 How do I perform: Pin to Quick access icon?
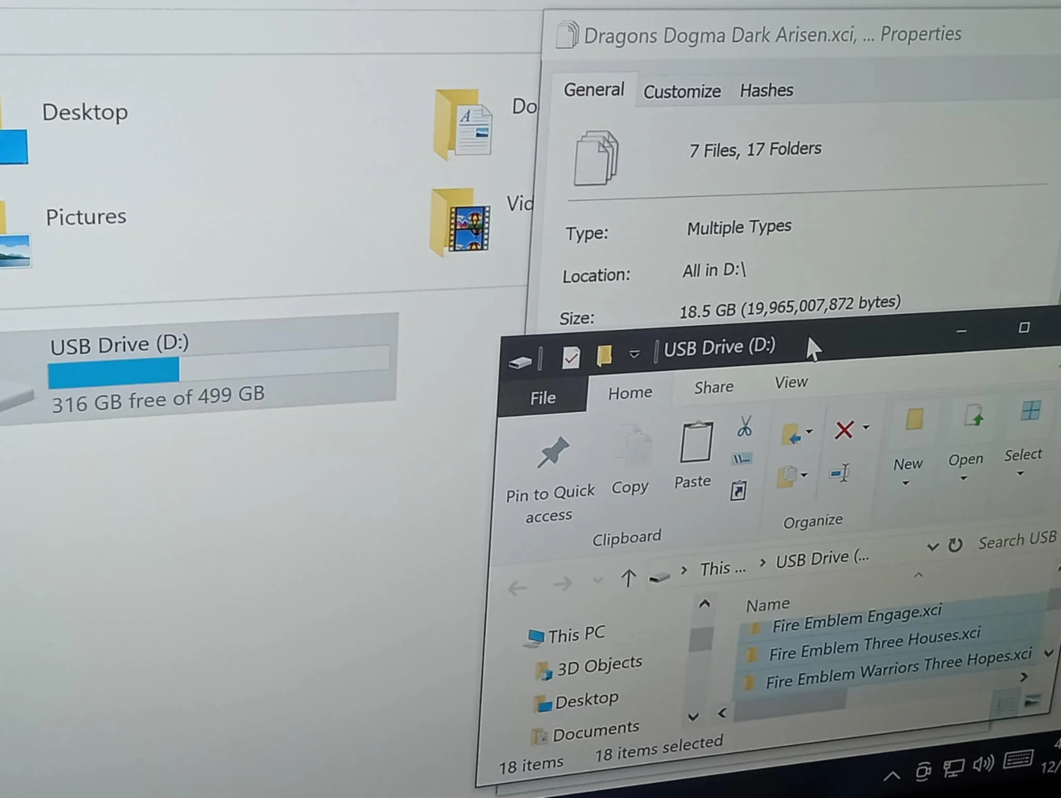552,453
